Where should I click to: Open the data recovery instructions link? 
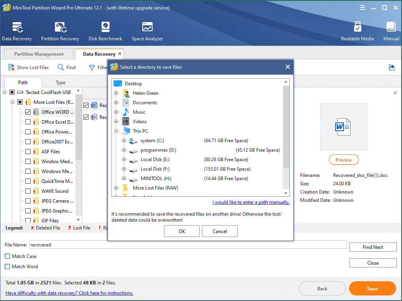(x=69, y=293)
